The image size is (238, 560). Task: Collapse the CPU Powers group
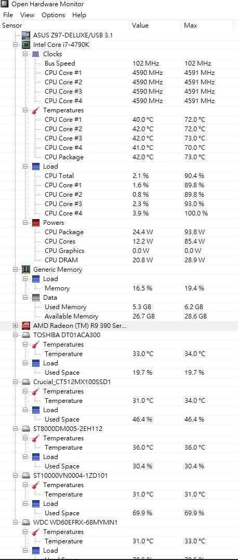point(25,223)
